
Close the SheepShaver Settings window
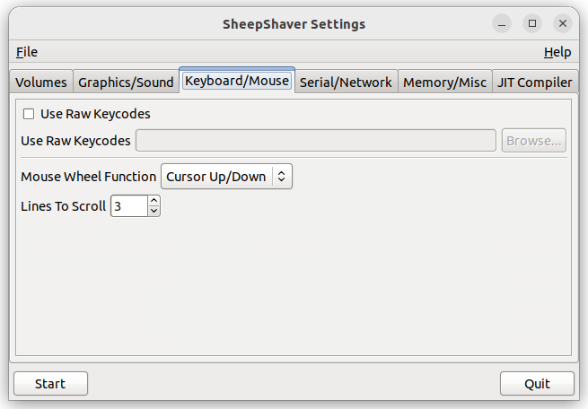563,23
